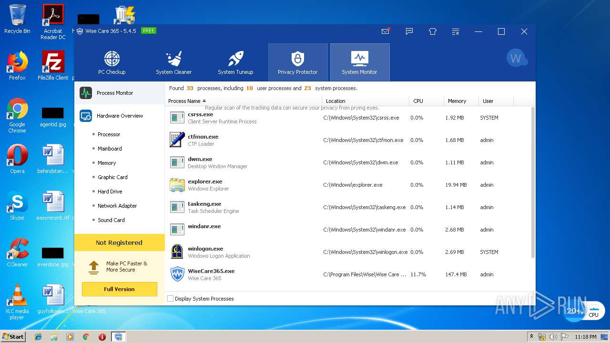
Task: Open Firefox desktop icon
Action: (17, 66)
